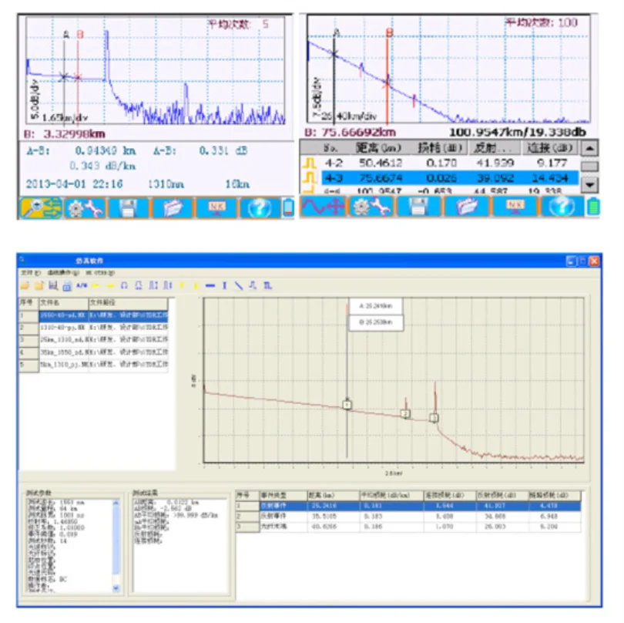
Task: Click the first horizontal zoom bracket icon in toolbar
Action: pyautogui.click(x=124, y=285)
